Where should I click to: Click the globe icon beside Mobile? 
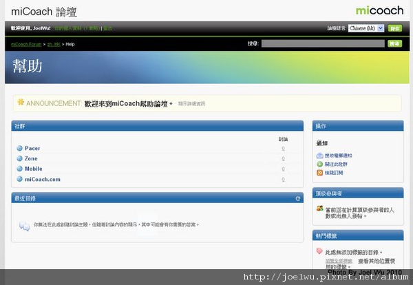click(19, 169)
